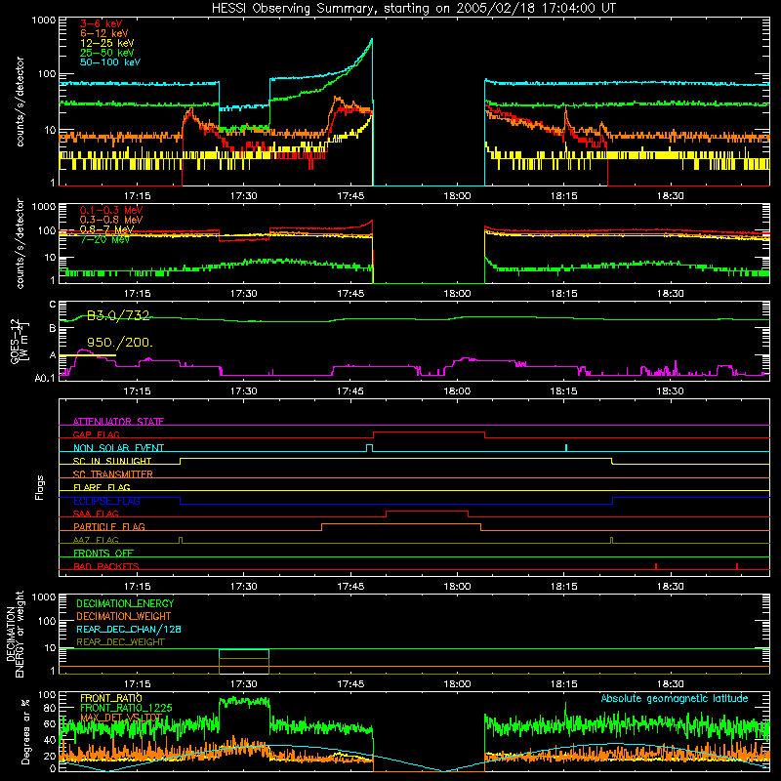Screen dimensions: 781x781
Task: Select the AAZ_FLAG label
Action: (x=96, y=540)
